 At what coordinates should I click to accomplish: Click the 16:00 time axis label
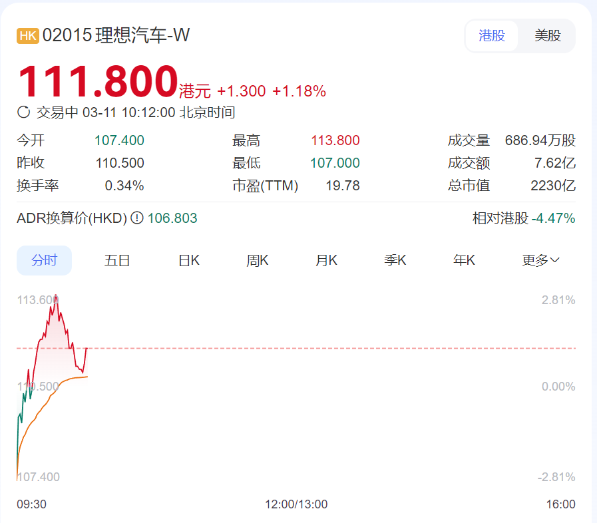pos(561,504)
